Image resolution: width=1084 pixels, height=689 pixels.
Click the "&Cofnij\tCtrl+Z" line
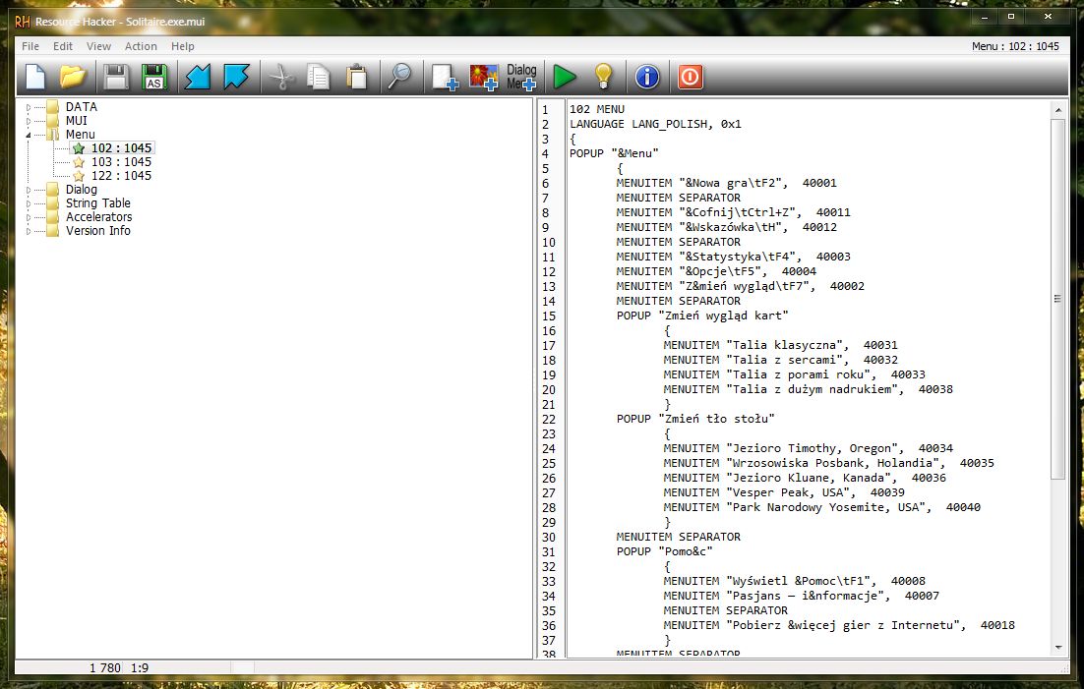(x=734, y=213)
